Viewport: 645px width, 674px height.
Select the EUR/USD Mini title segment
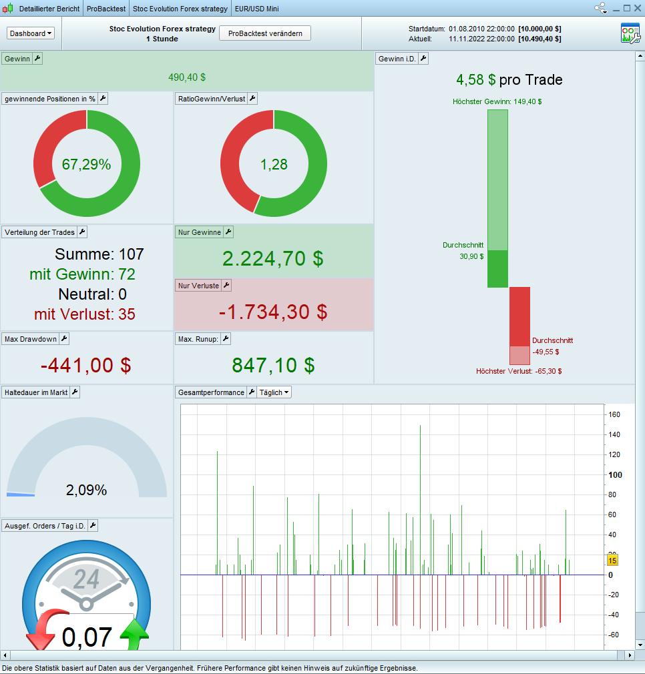(x=256, y=9)
